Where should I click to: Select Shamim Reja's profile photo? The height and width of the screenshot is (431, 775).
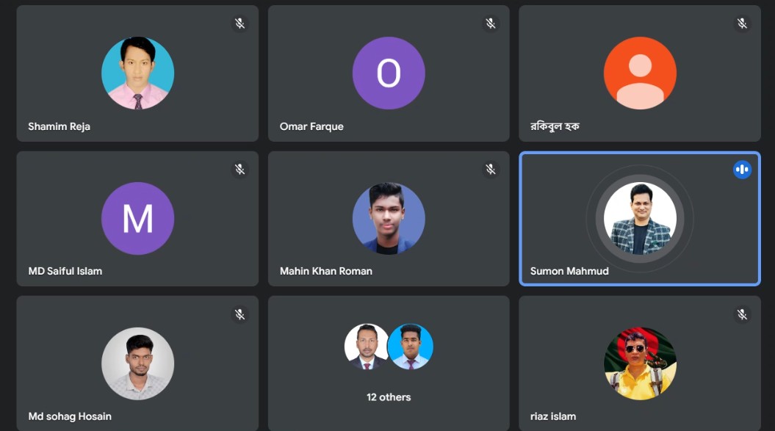pos(137,73)
